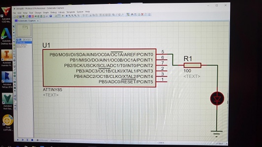Open Corel CAPTURE desktop shortcut
Viewport: 262px width, 147px height.
coord(7,123)
